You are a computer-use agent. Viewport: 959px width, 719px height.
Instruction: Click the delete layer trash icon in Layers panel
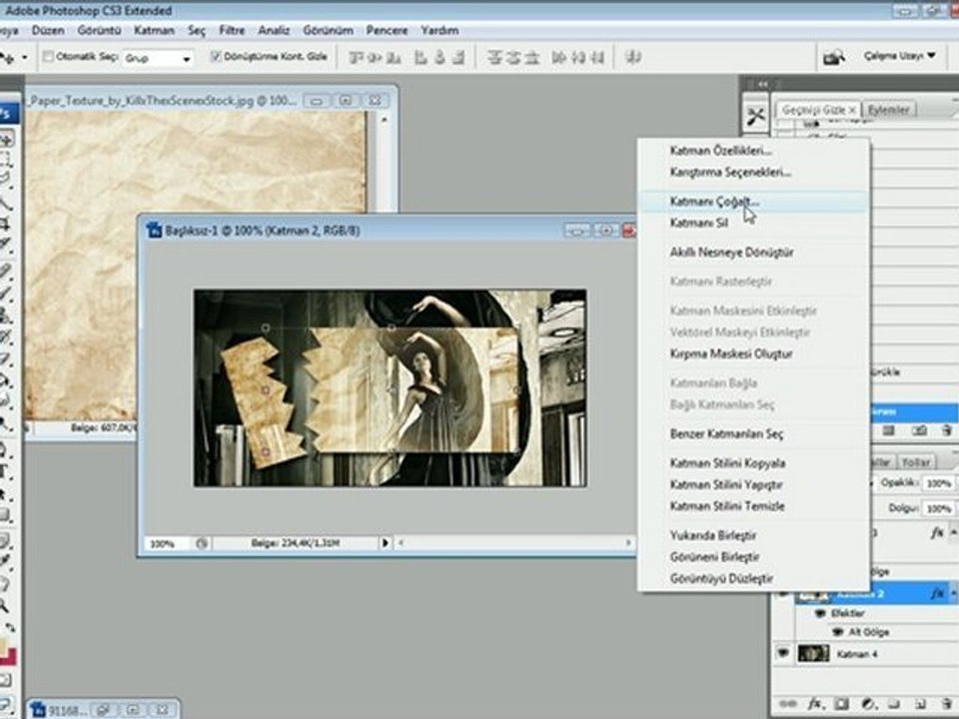946,704
